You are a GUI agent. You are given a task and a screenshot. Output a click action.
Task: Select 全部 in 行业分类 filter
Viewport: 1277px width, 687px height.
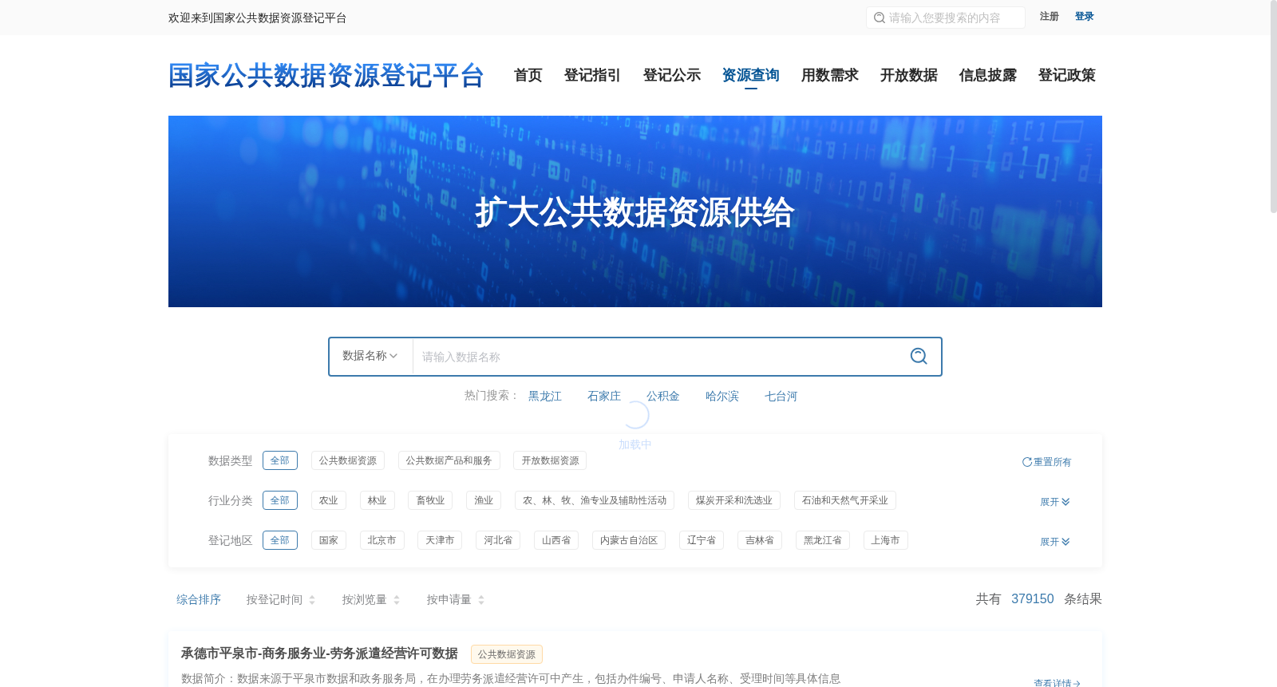(280, 500)
